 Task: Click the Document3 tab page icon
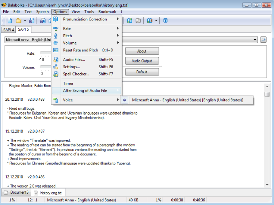click(x=6, y=193)
